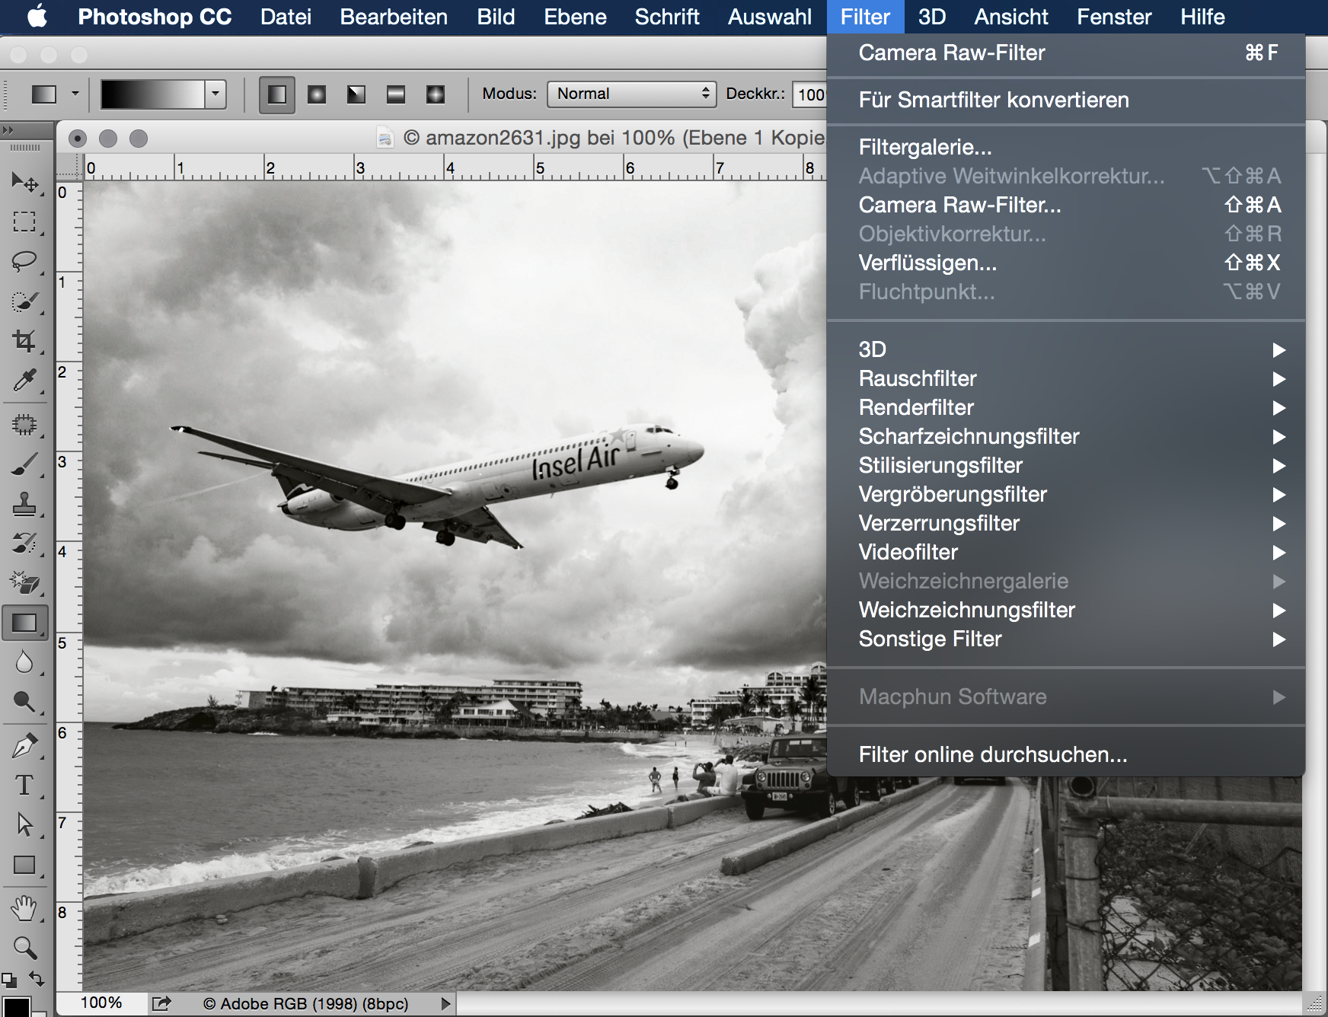Click the Deckkr. opacity input field
Screen dimensions: 1328x1017
pyautogui.click(x=810, y=94)
